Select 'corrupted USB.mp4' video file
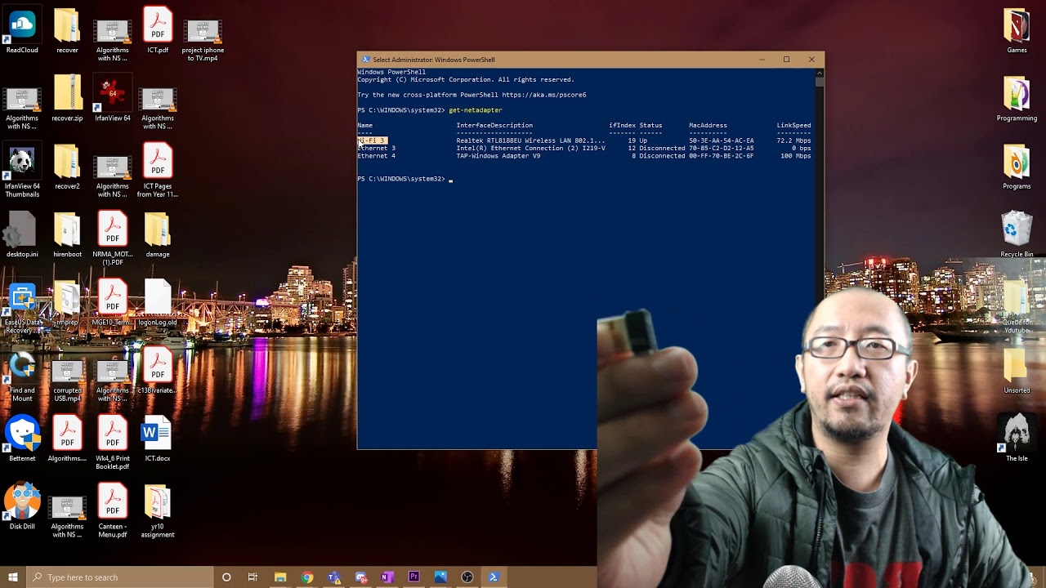The image size is (1046, 588). point(67,381)
